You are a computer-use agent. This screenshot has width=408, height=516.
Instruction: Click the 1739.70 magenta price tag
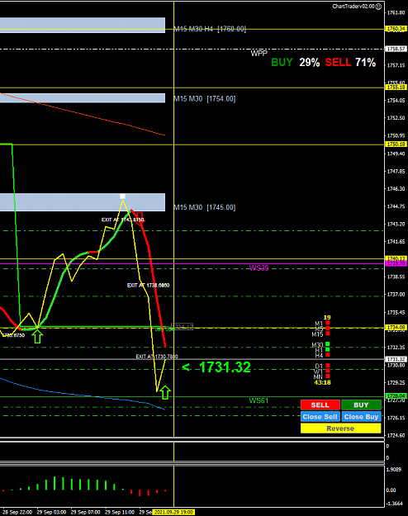pos(396,263)
